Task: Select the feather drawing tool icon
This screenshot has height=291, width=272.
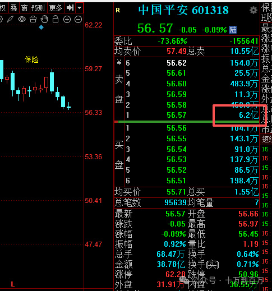Action: click(10, 19)
